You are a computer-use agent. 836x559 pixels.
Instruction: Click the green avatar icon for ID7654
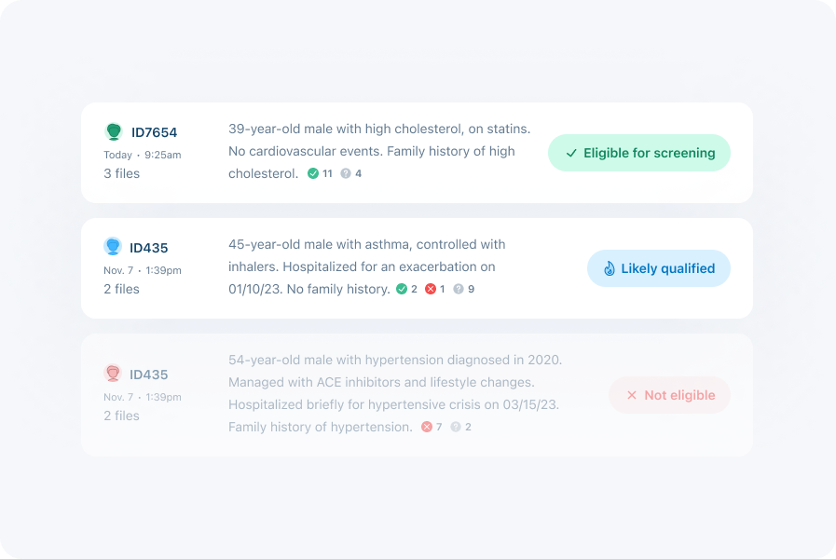pyautogui.click(x=113, y=131)
